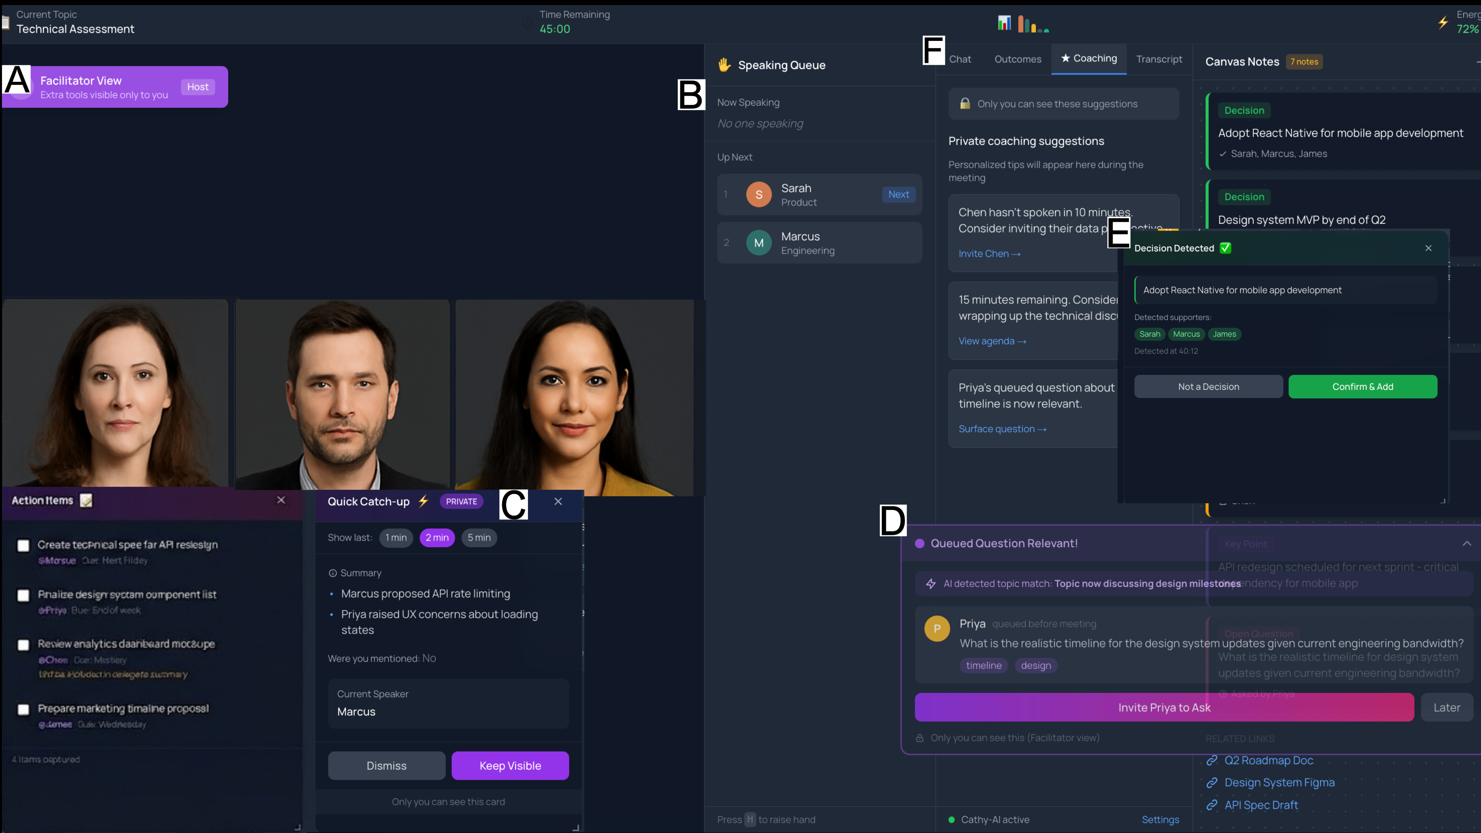Click the raised hand Speaking Queue icon

[724, 65]
